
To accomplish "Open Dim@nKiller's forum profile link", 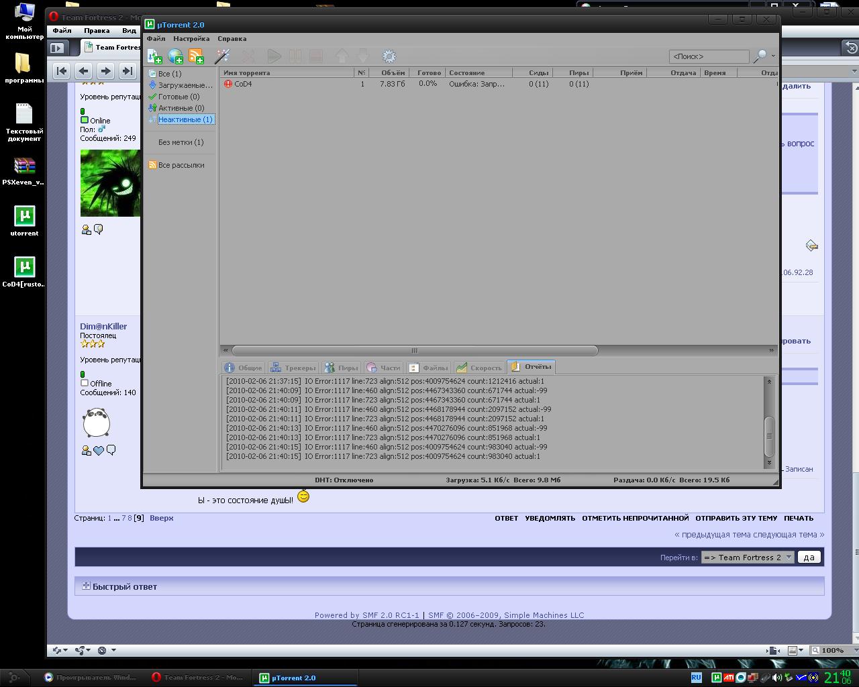I will (x=103, y=327).
